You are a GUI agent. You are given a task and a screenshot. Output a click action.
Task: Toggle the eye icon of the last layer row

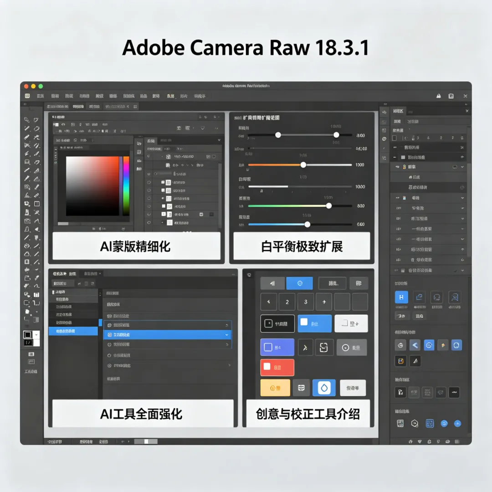(x=149, y=223)
